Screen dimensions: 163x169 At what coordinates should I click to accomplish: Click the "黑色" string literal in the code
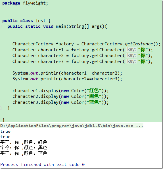pos(94,96)
